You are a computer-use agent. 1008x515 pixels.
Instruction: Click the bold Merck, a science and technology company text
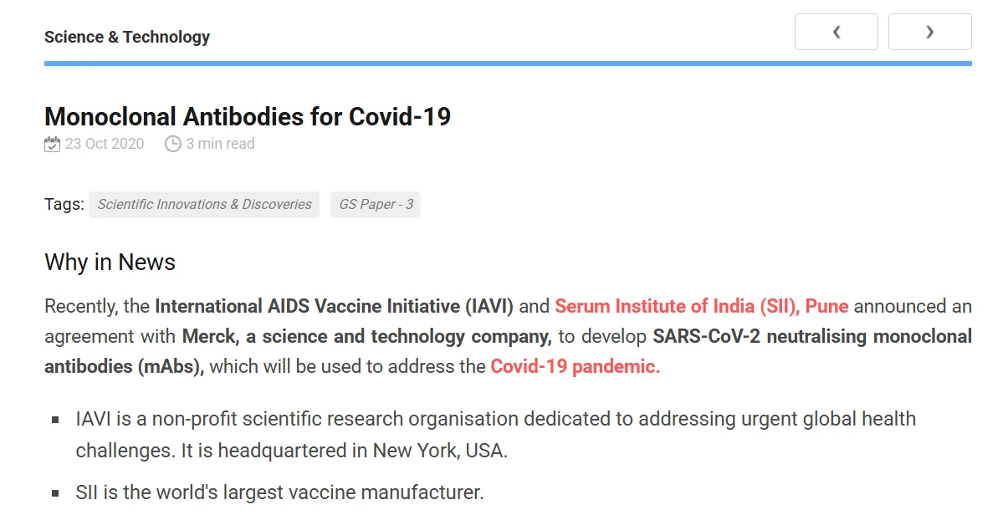pos(367,336)
